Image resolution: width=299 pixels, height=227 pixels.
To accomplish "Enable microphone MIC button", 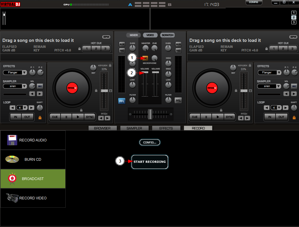I will pos(145,58).
